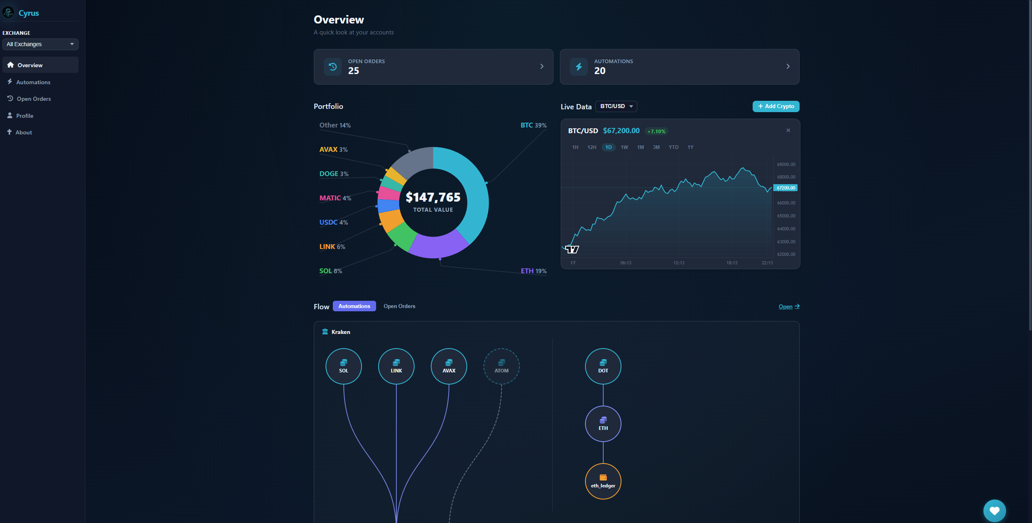The image size is (1032, 523).
Task: Click the Open Orders history icon in sidebar
Action: (x=10, y=98)
